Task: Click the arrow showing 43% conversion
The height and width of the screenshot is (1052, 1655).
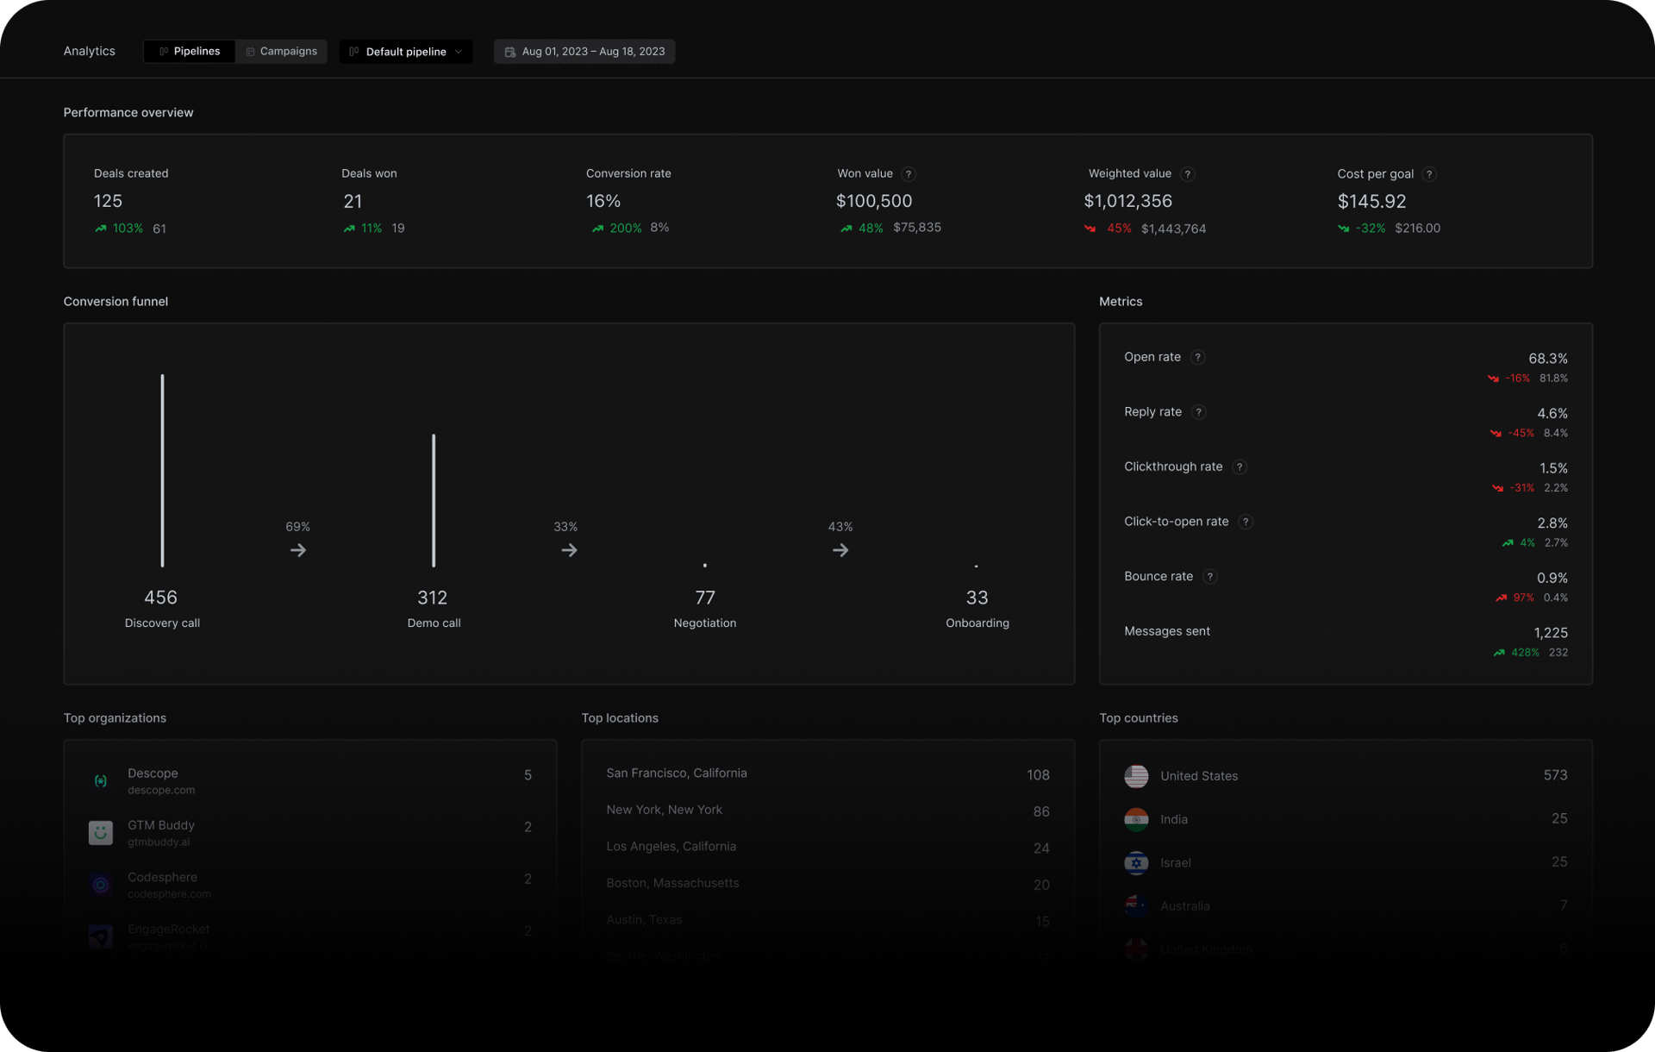Action: [840, 550]
